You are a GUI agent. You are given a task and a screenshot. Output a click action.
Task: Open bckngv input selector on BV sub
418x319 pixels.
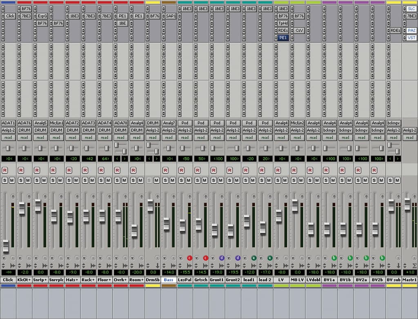tap(394, 123)
